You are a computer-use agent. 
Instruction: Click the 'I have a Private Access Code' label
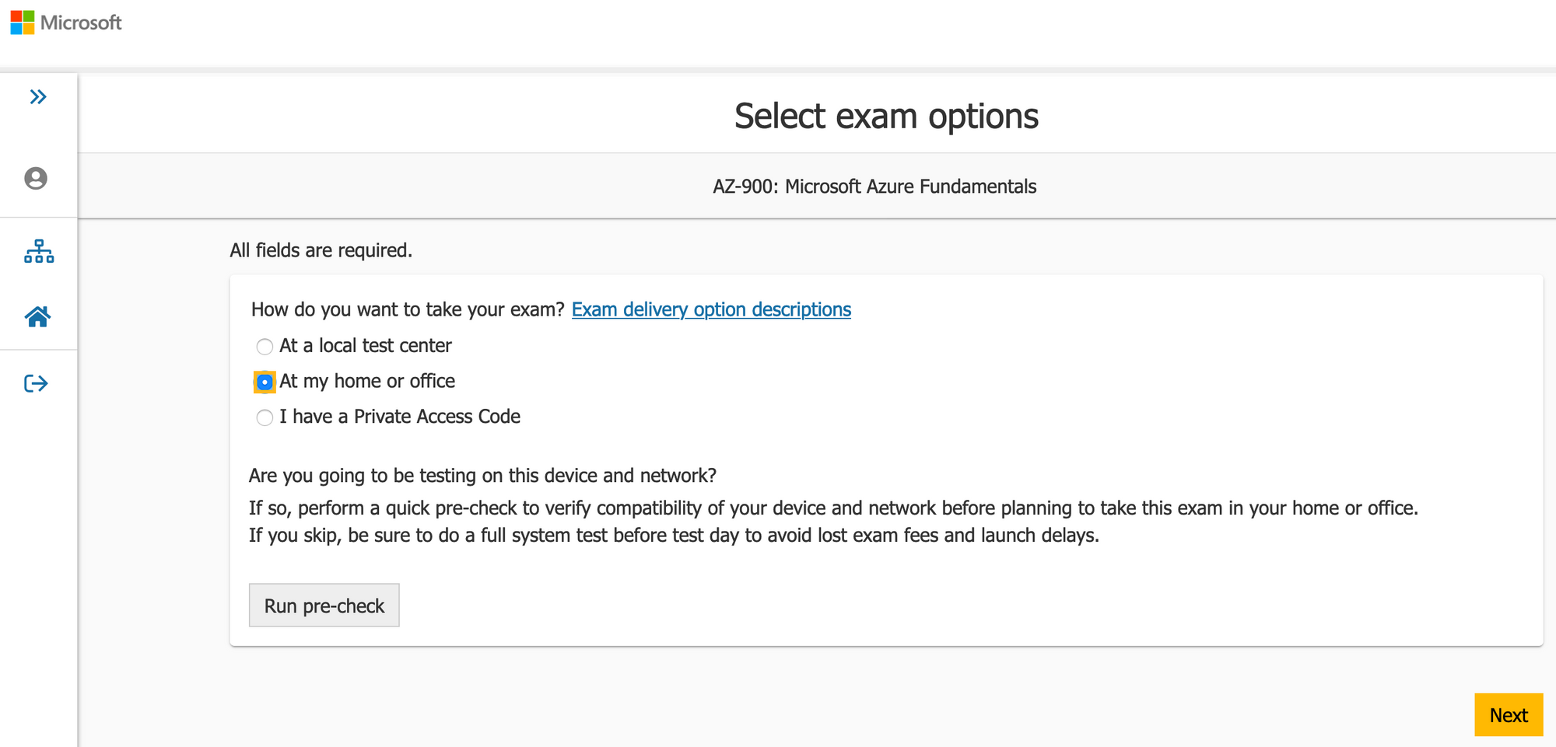(x=400, y=417)
